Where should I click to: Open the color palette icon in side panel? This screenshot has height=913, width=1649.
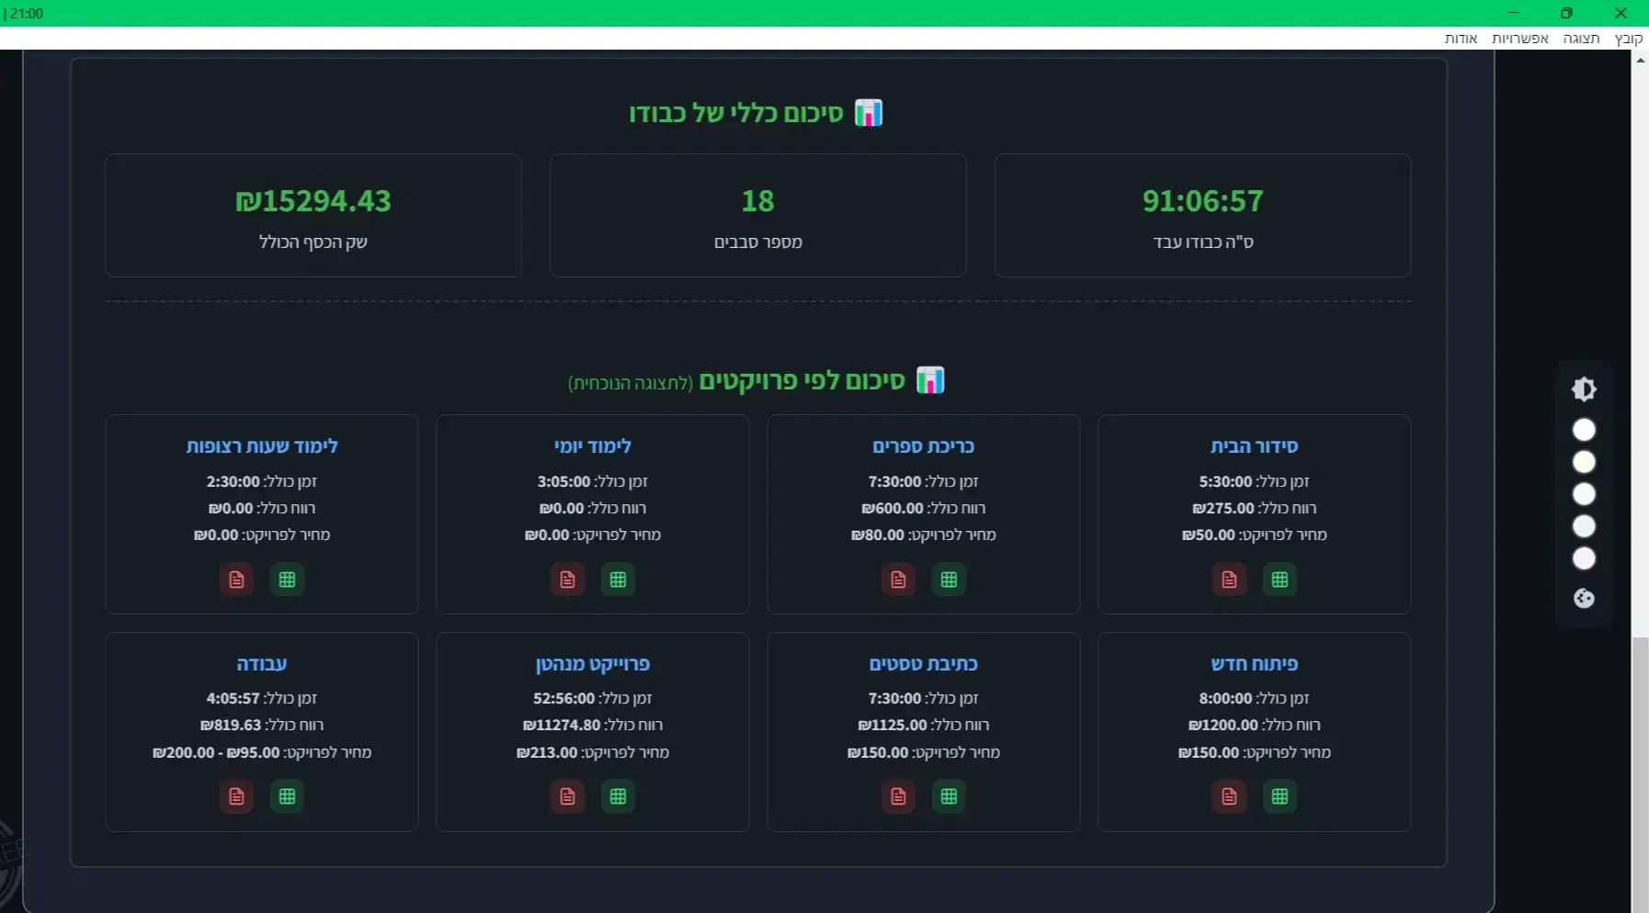click(1584, 599)
